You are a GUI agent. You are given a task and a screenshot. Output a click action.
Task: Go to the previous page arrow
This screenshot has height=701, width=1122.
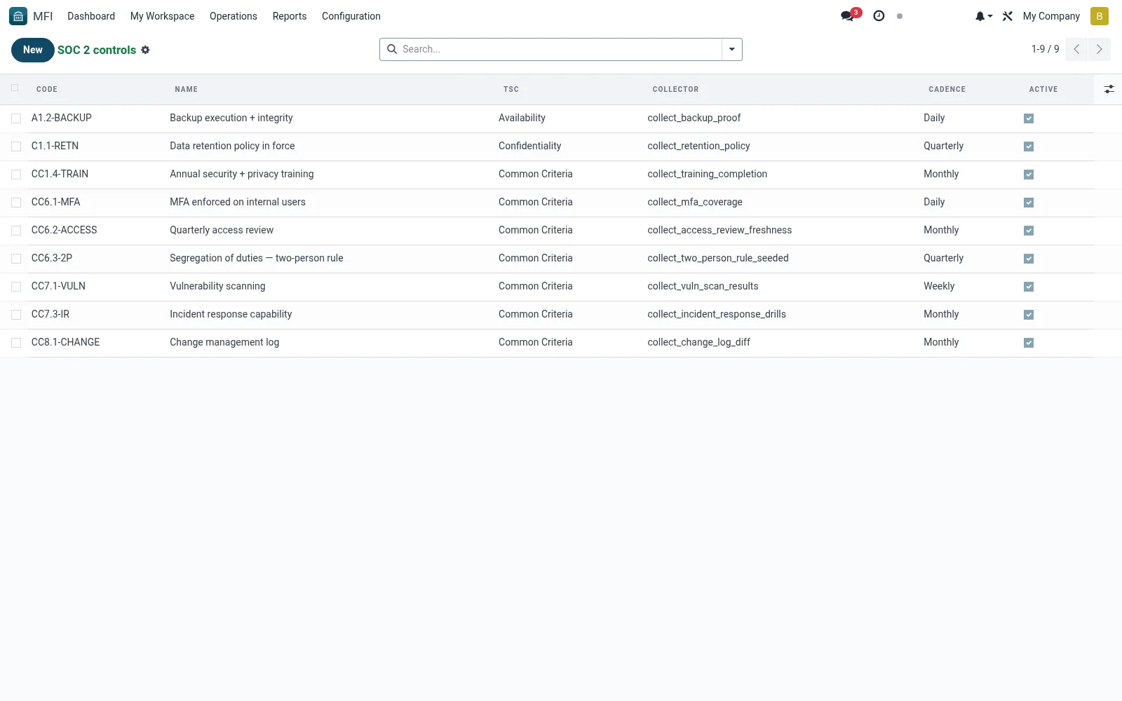pos(1076,49)
